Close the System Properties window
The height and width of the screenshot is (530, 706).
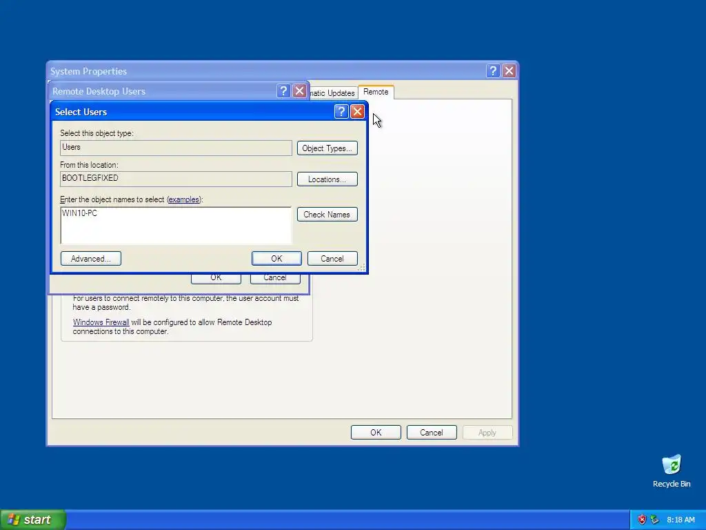coord(510,71)
